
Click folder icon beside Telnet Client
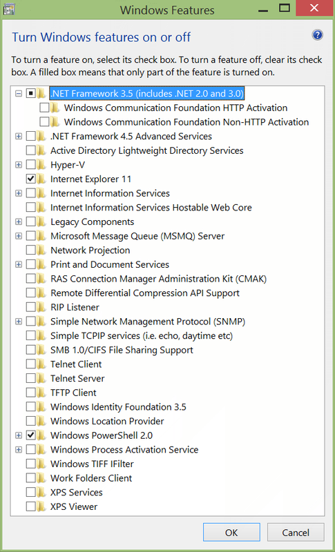point(41,364)
